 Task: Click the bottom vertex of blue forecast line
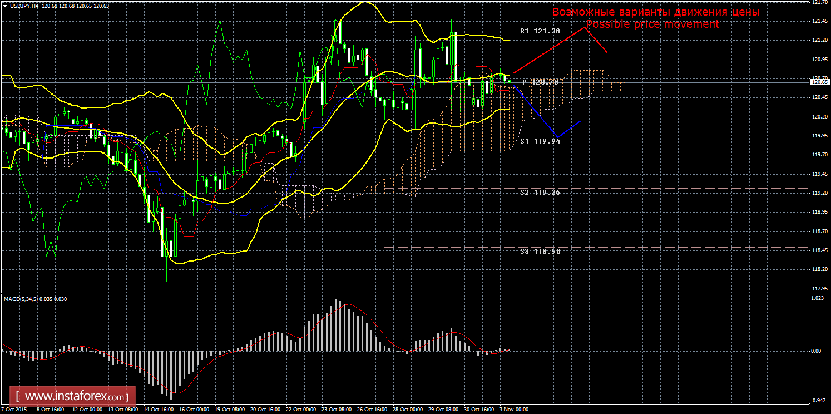(558, 136)
